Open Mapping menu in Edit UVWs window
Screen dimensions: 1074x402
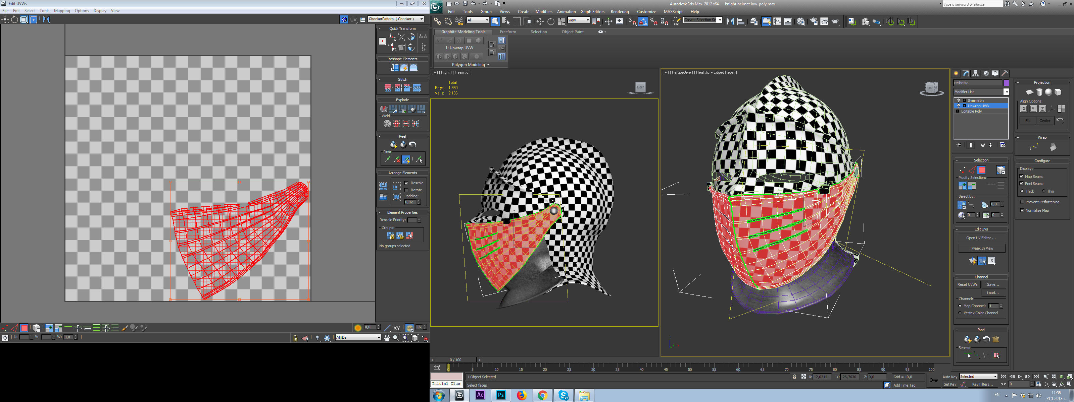62,11
